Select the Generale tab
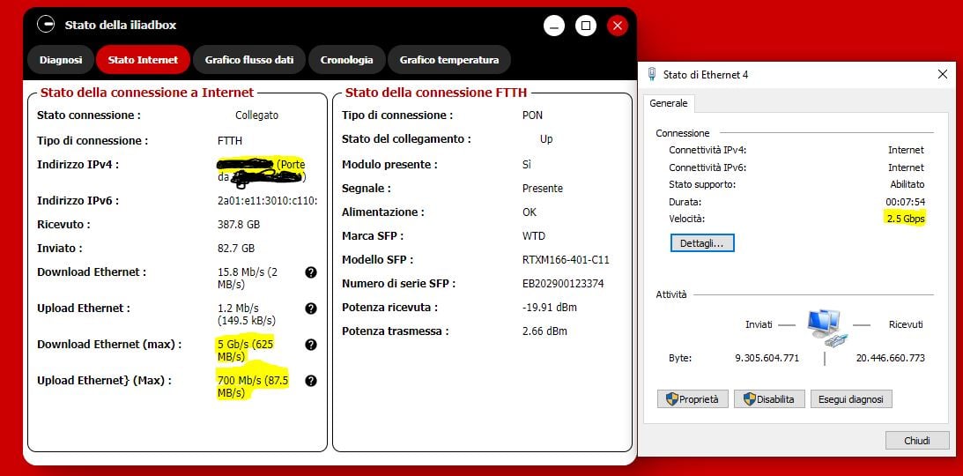 669,103
